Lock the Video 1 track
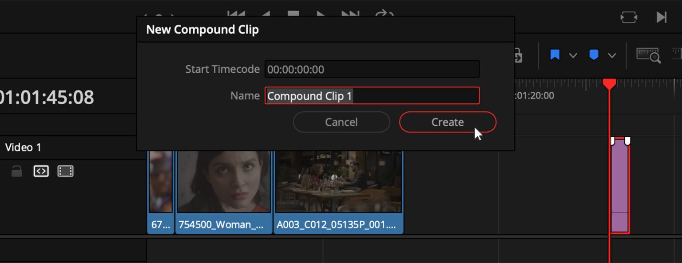The image size is (682, 263). [16, 171]
